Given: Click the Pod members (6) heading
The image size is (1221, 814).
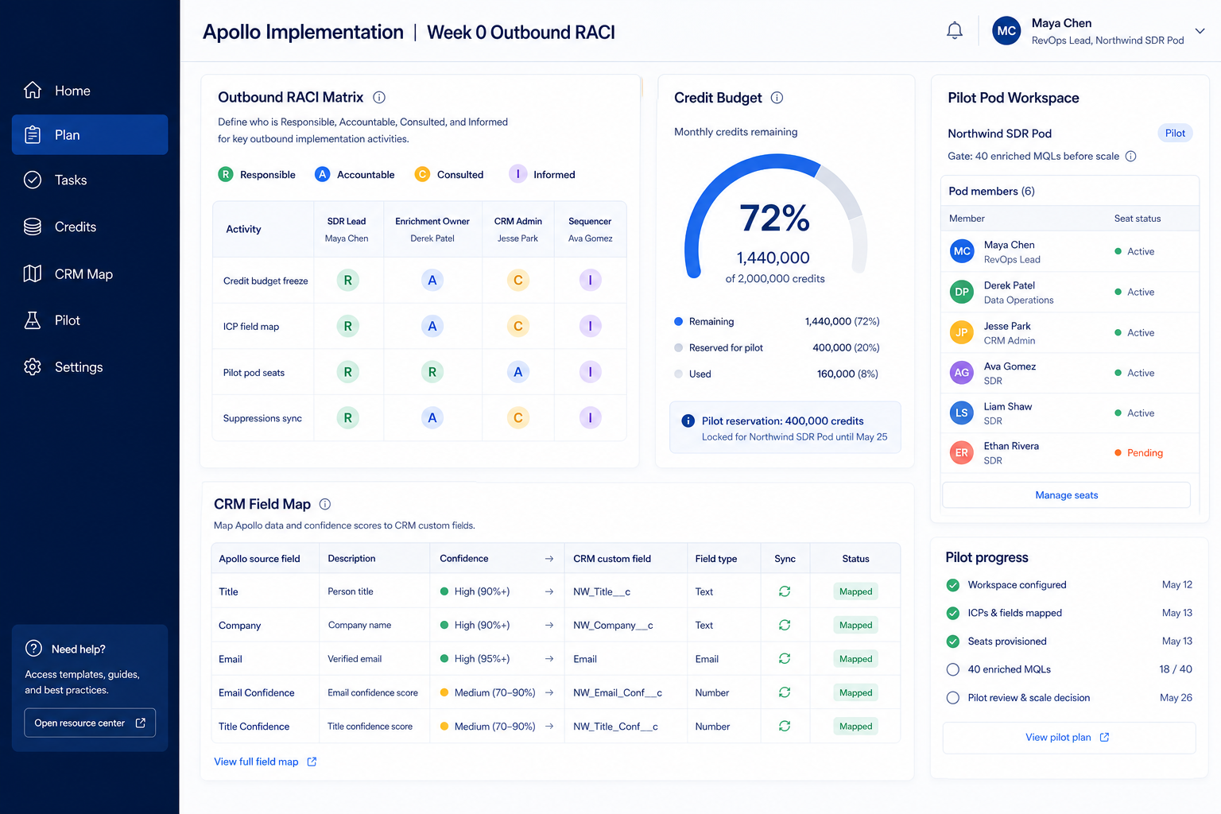Looking at the screenshot, I should pos(991,192).
